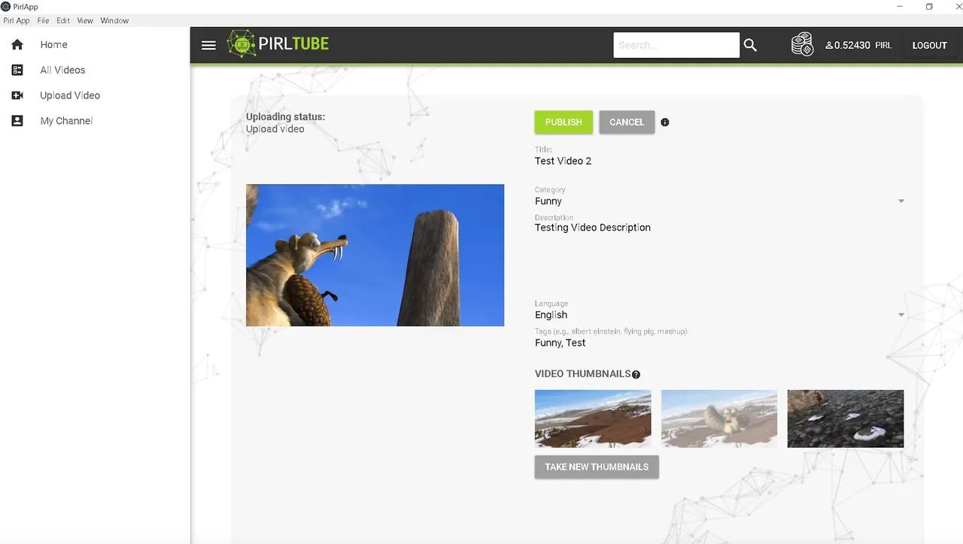Click Take New Thumbnails button
963x544 pixels.
coord(597,467)
